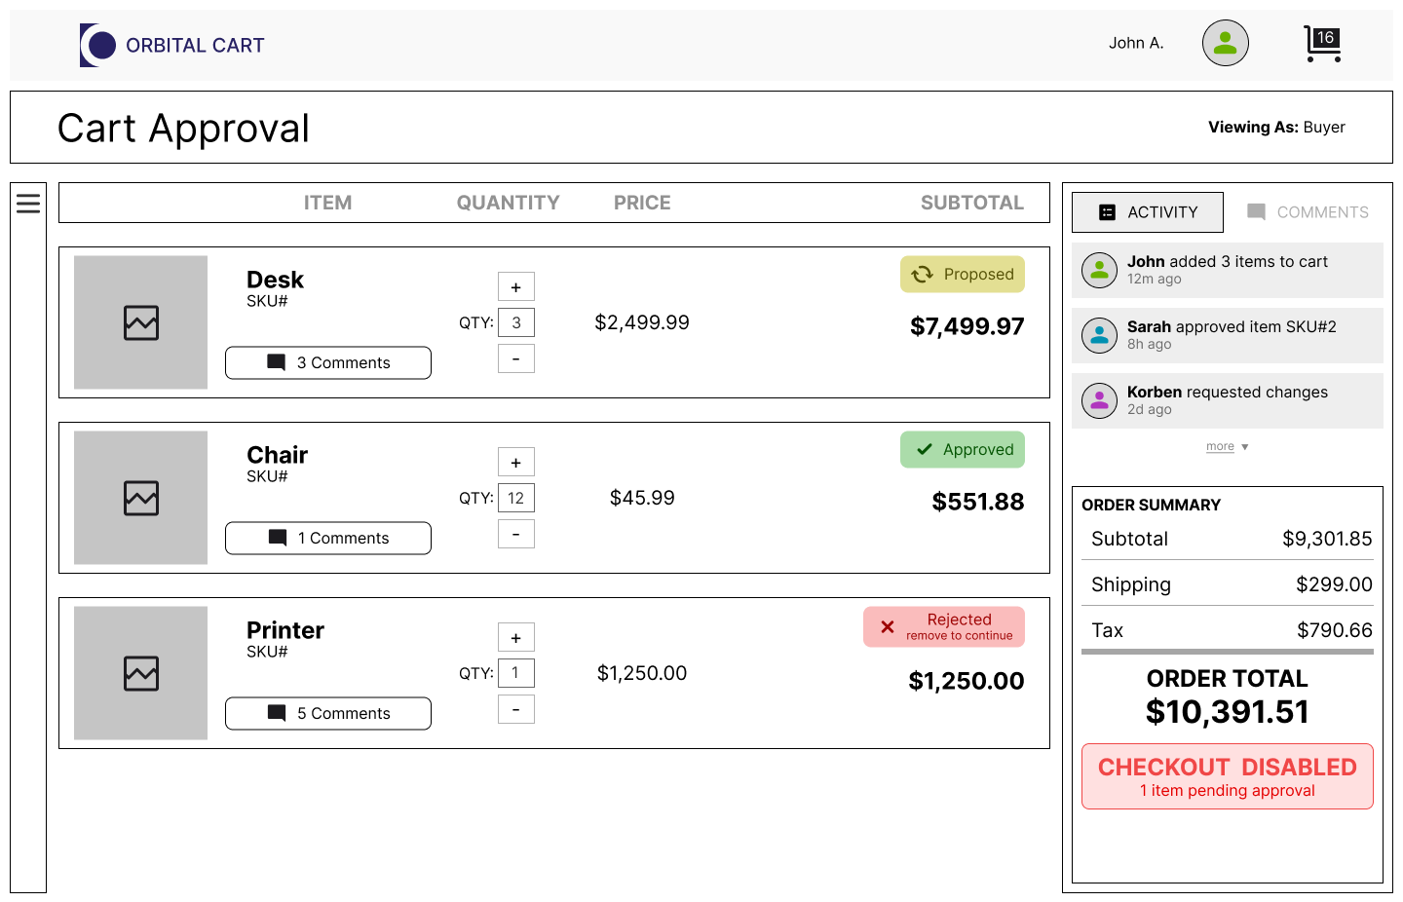Click the Proposed status badge on Desk
Viewport: 1403px width, 902px height.
pos(963,275)
